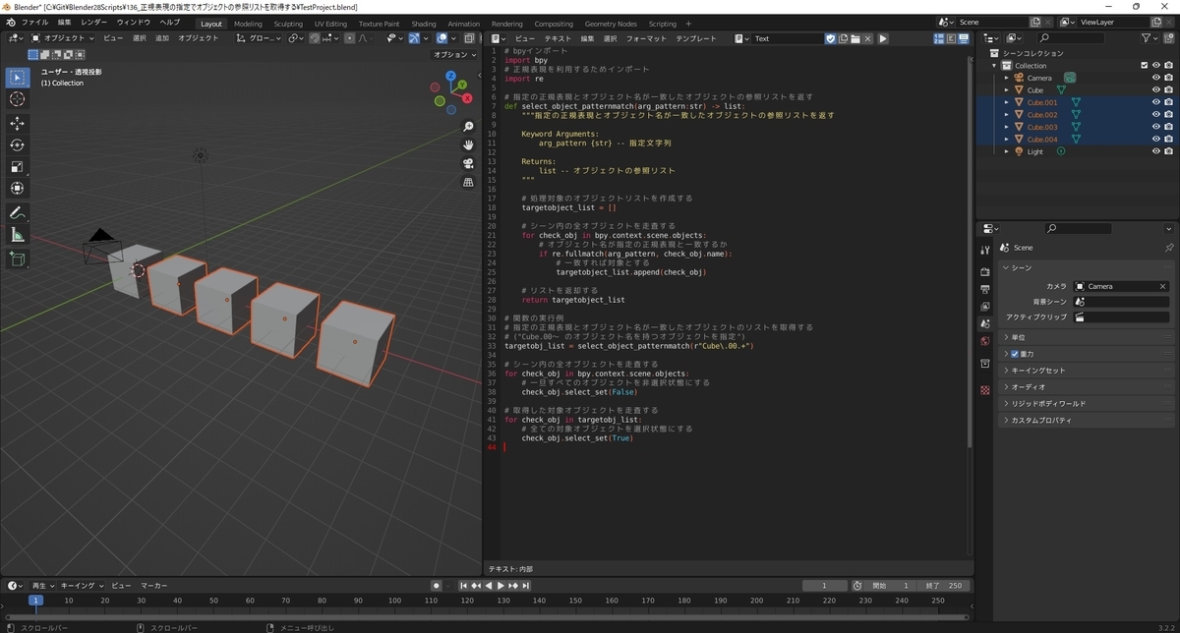Expand the Camera item in outliner
Image resolution: width=1180 pixels, height=633 pixels.
coord(1007,78)
